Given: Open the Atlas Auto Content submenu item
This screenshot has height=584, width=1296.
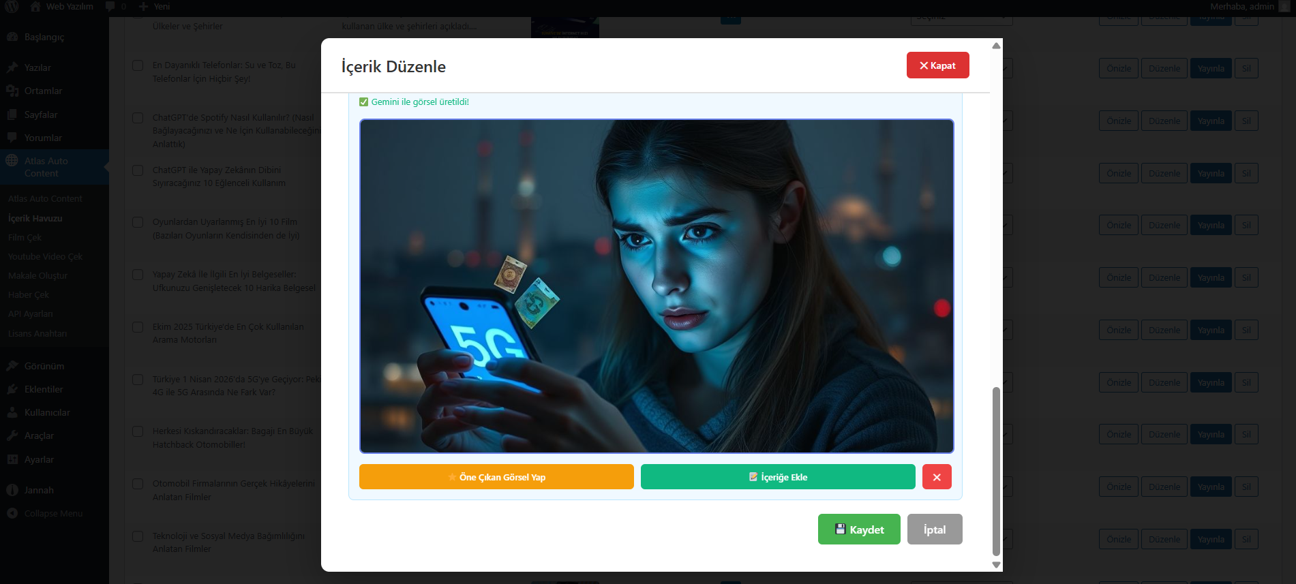Looking at the screenshot, I should click(45, 198).
